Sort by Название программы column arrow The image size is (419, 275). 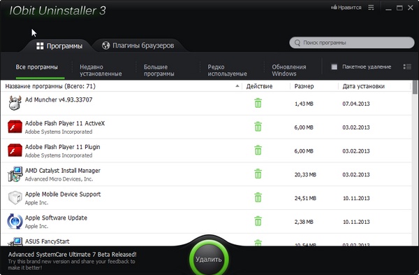(237, 86)
